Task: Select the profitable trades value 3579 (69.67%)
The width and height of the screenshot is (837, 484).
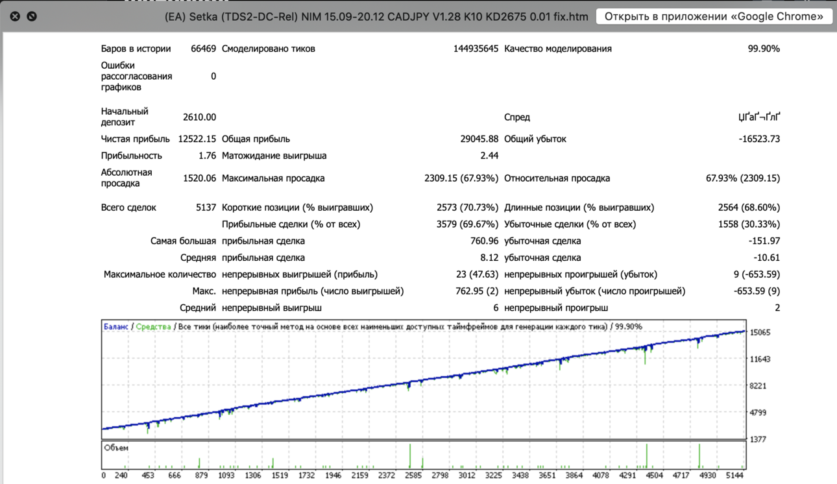Action: click(468, 224)
